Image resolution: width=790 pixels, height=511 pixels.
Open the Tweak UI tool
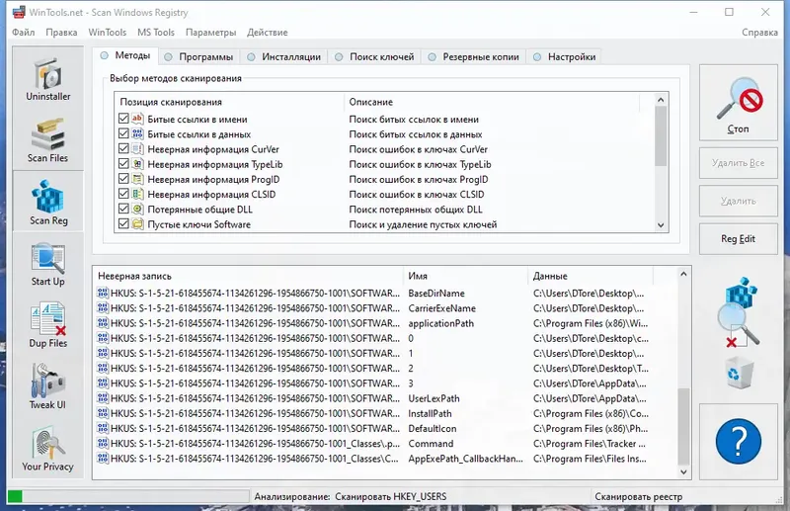pyautogui.click(x=47, y=386)
